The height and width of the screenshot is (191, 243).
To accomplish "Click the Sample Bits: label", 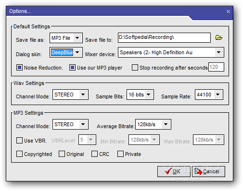I will (110, 96).
